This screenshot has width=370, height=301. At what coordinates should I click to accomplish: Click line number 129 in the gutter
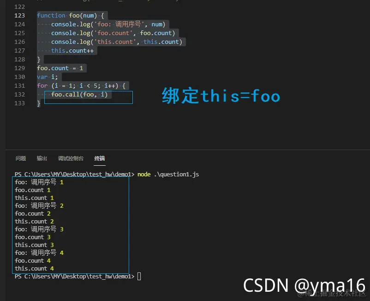19,68
